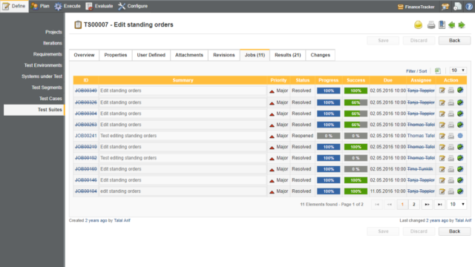Image resolution: width=475 pixels, height=267 pixels.
Task: Print job JOB00263 using its printer icon
Action: click(x=451, y=125)
